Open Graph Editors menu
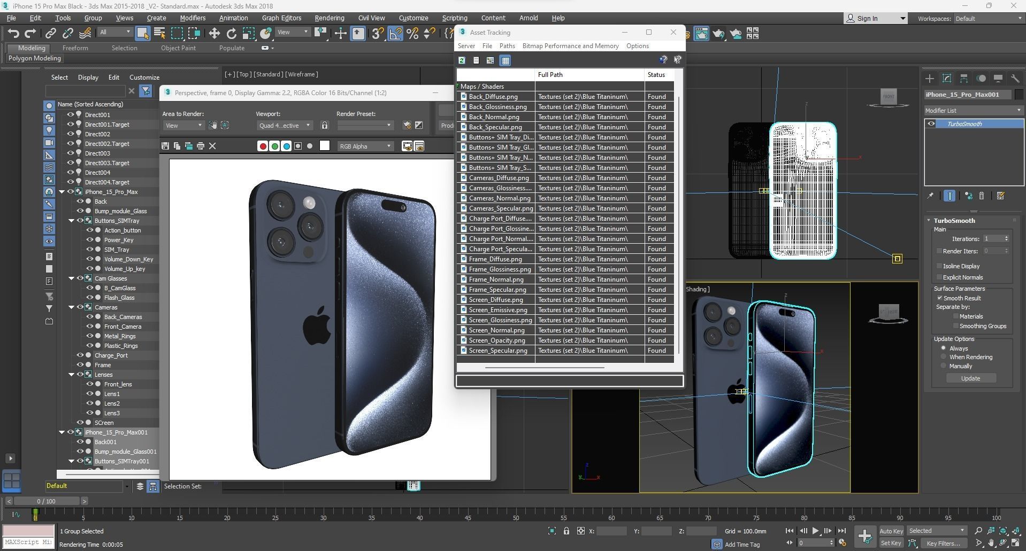 pyautogui.click(x=281, y=18)
